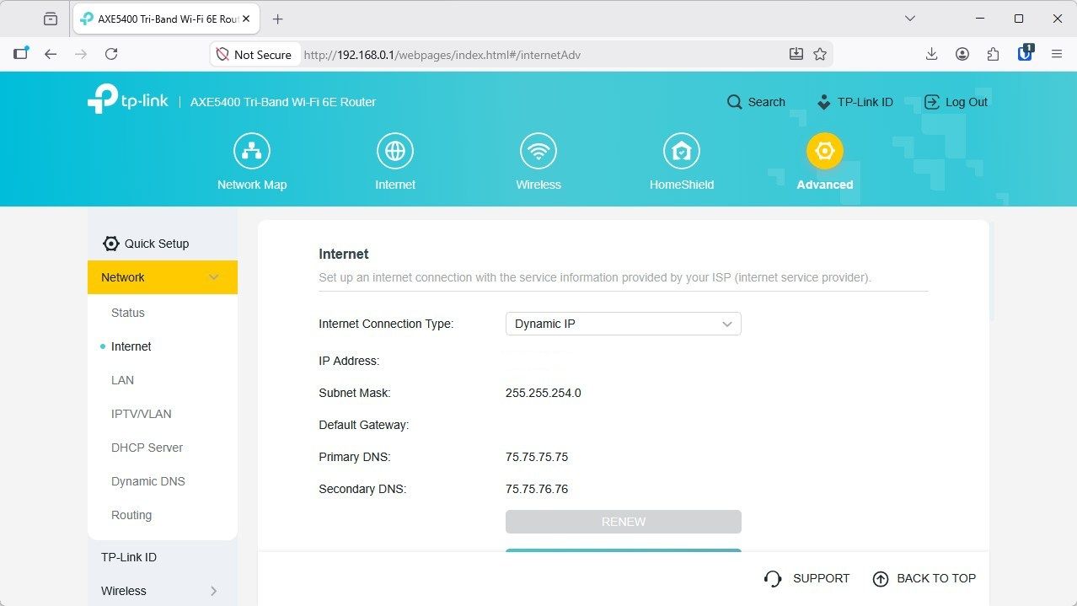
Task: Click the Search magnifier icon
Action: pyautogui.click(x=735, y=102)
